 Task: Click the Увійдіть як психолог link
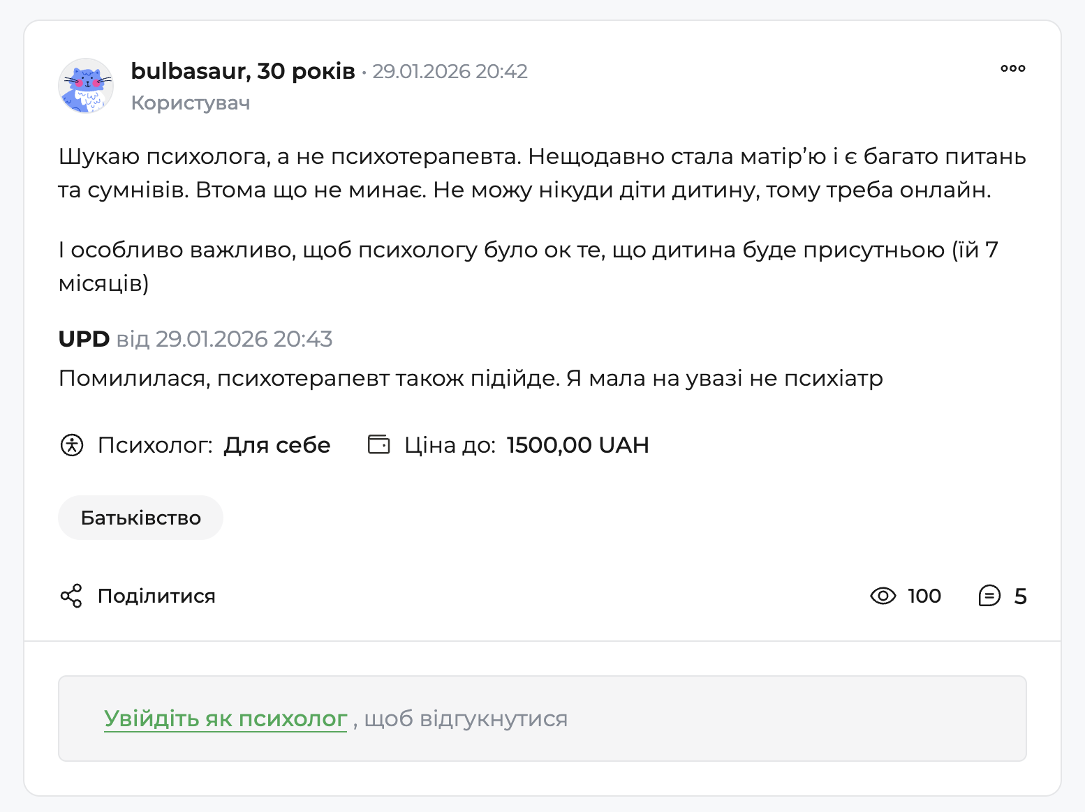(x=225, y=718)
